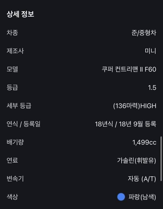The width and height of the screenshot is (163, 209).
Task: Select the 상세 정보 heading
Action: 20,14
